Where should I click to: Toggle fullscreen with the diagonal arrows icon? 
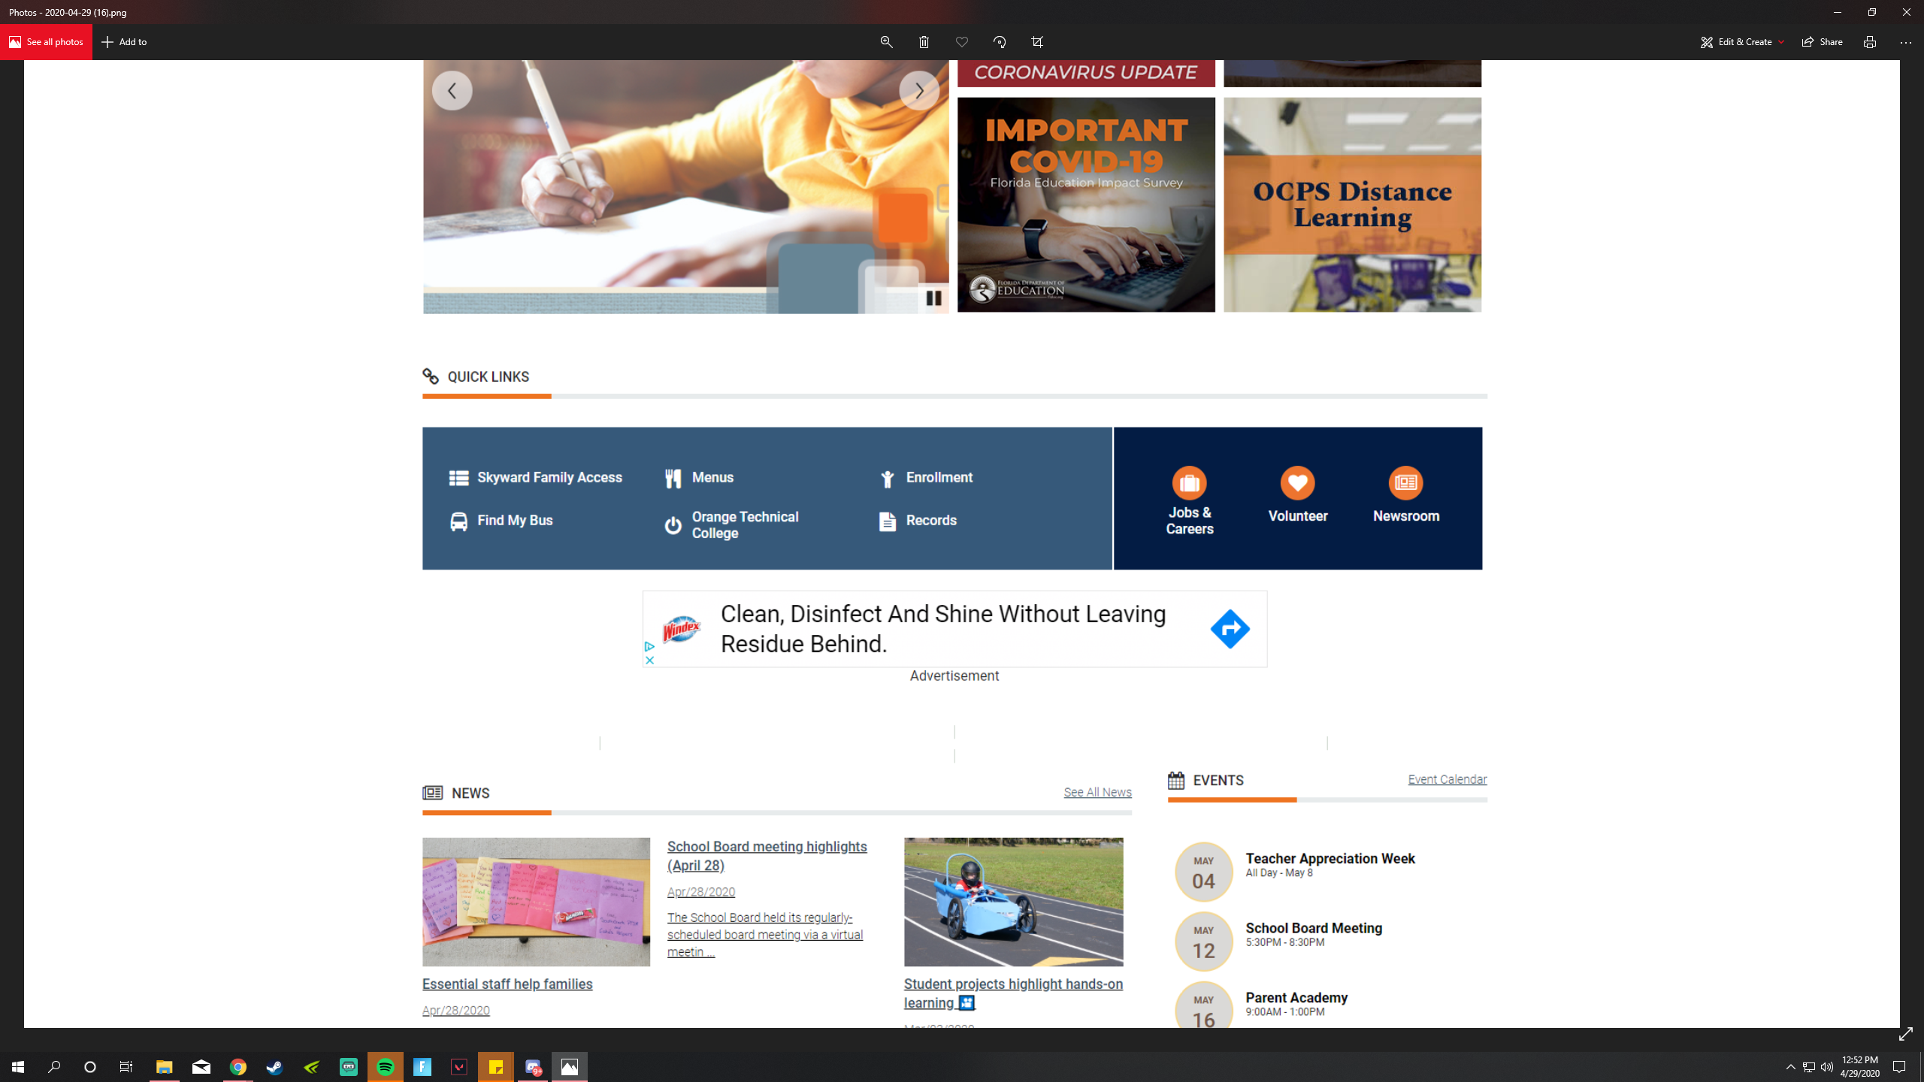1905,1035
